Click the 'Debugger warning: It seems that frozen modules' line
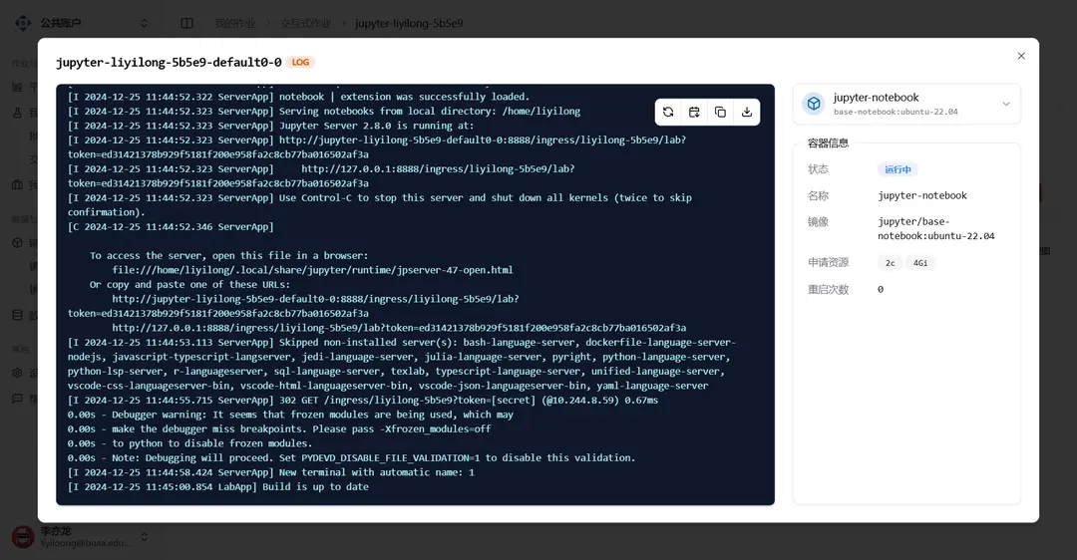The width and height of the screenshot is (1077, 560). tap(290, 415)
